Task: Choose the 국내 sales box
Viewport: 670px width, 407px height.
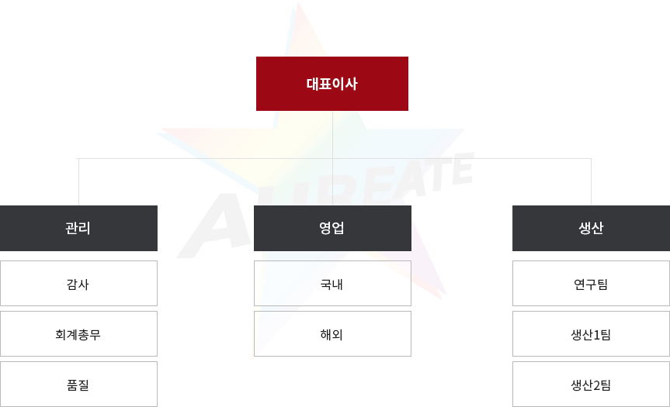Action: pos(332,283)
